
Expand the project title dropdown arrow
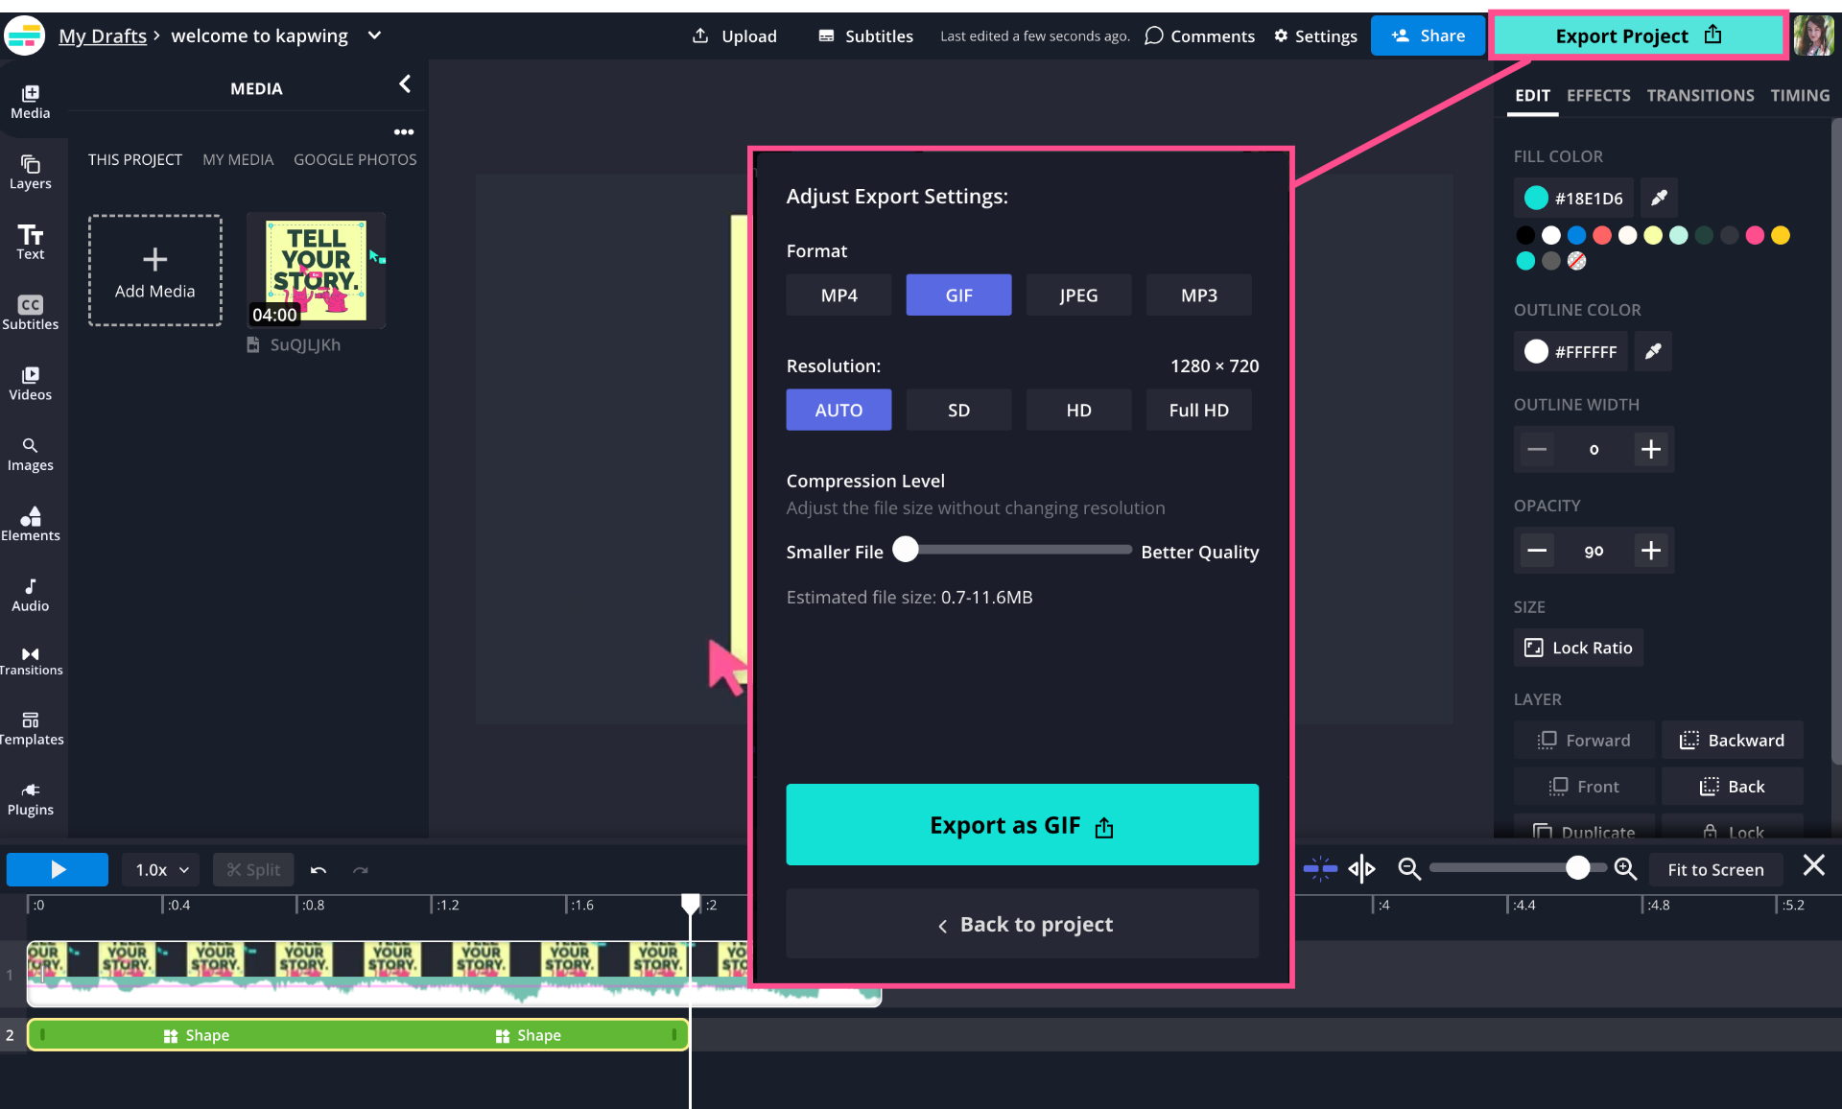375,35
